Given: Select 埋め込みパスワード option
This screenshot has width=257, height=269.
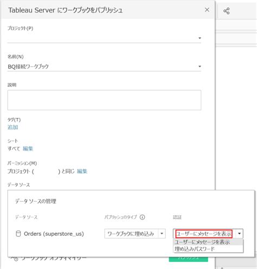Looking at the screenshot, I should coord(208,249).
